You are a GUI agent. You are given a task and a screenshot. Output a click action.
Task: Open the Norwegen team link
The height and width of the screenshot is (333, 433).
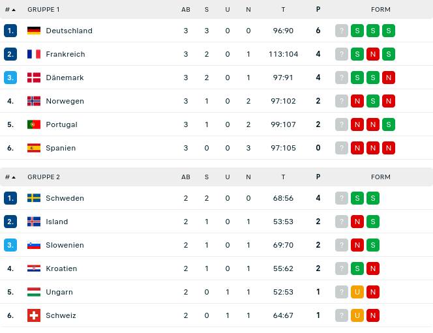[x=65, y=101]
